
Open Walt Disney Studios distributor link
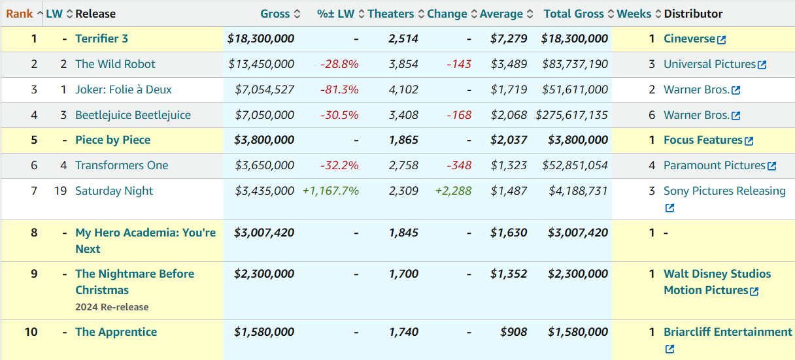click(x=717, y=274)
